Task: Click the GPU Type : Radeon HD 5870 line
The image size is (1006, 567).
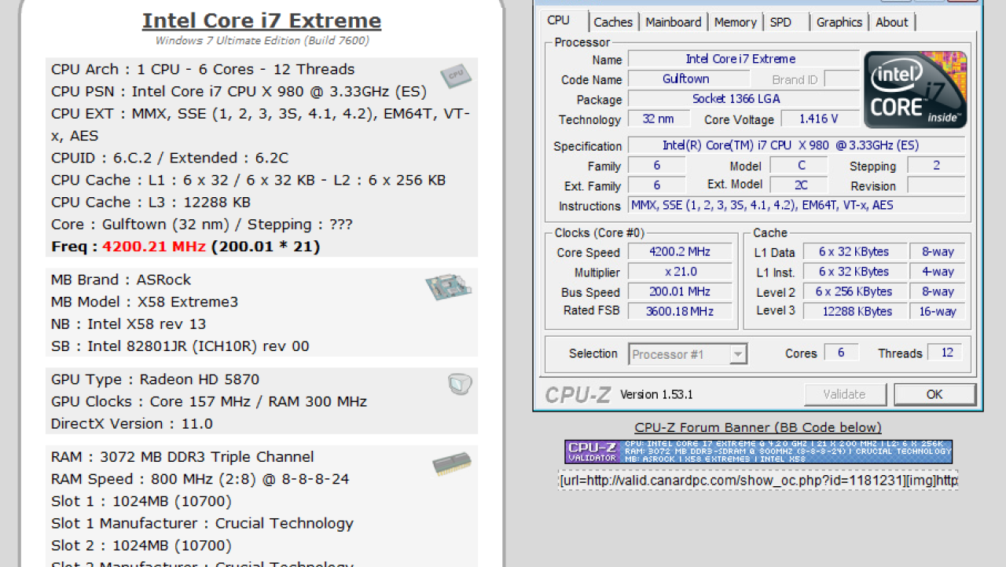Action: 155,379
